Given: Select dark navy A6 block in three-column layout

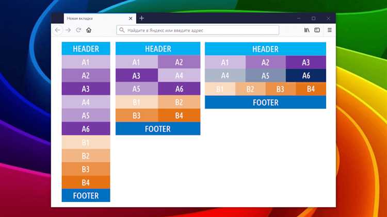Looking at the screenshot, I should (x=306, y=76).
